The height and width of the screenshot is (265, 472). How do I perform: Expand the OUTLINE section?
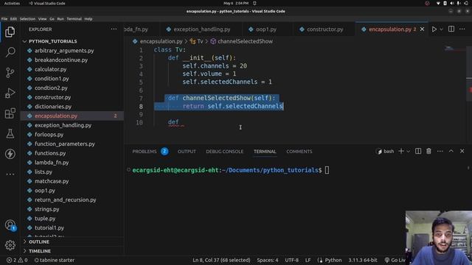[39, 242]
